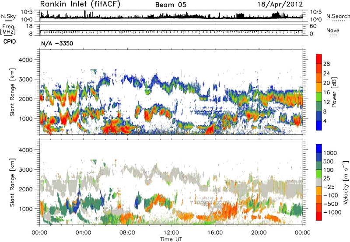Click the 'Nave' legend label
Image resolution: width=350 pixels, height=242 pixels.
click(x=333, y=30)
